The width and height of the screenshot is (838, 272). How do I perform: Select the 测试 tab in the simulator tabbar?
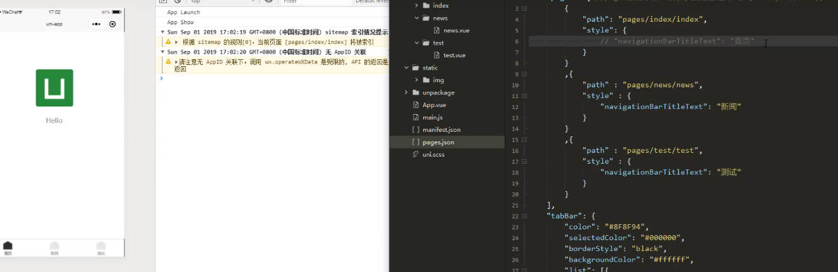[x=101, y=248]
